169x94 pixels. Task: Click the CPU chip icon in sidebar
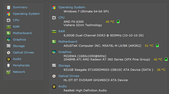point(9,20)
